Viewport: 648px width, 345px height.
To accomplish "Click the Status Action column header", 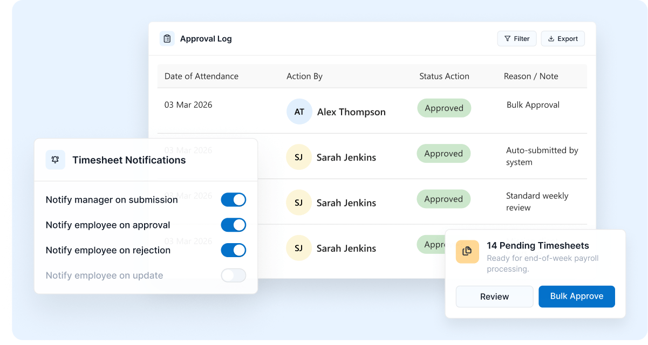I will (x=444, y=77).
